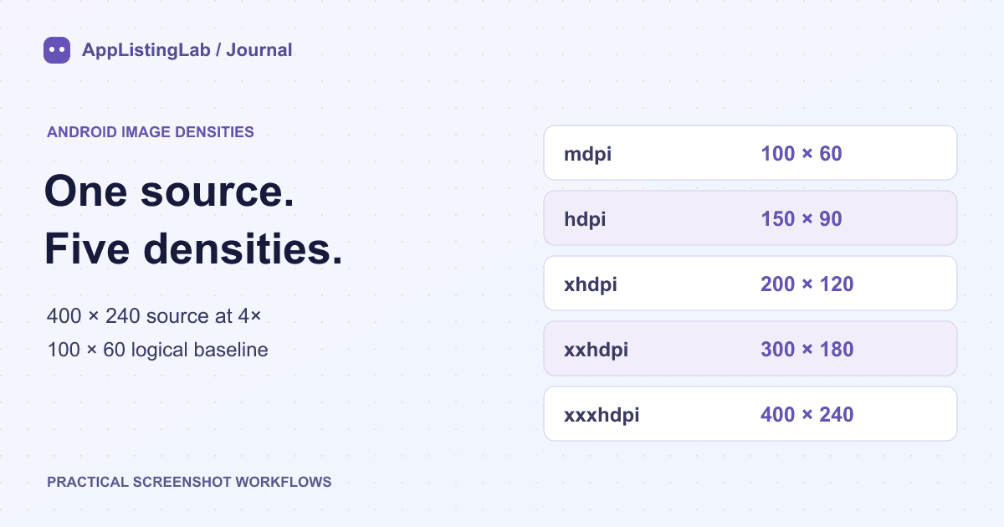Select the 'Five densities.' headline line
This screenshot has width=1004, height=527.
193,250
